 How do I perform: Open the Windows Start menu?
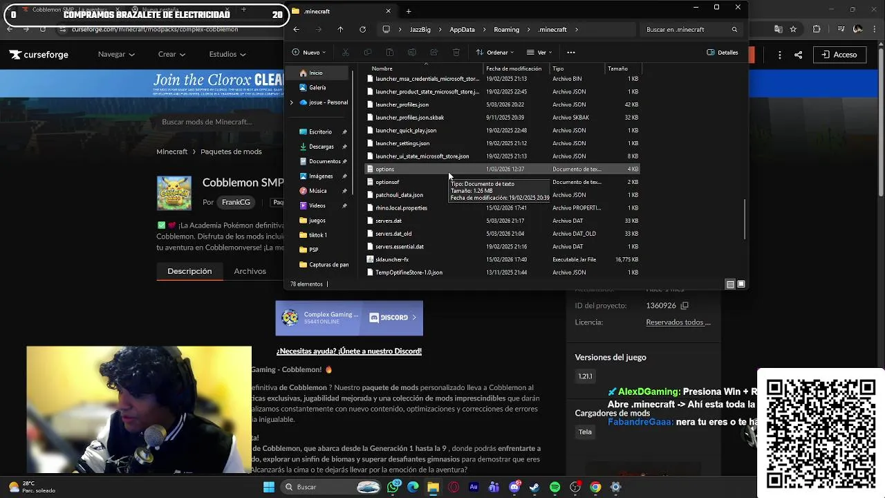tap(269, 487)
